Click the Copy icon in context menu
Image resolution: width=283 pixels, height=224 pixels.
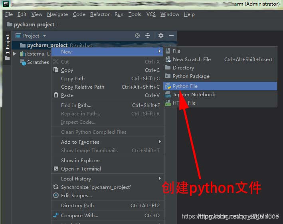[x=56, y=70]
